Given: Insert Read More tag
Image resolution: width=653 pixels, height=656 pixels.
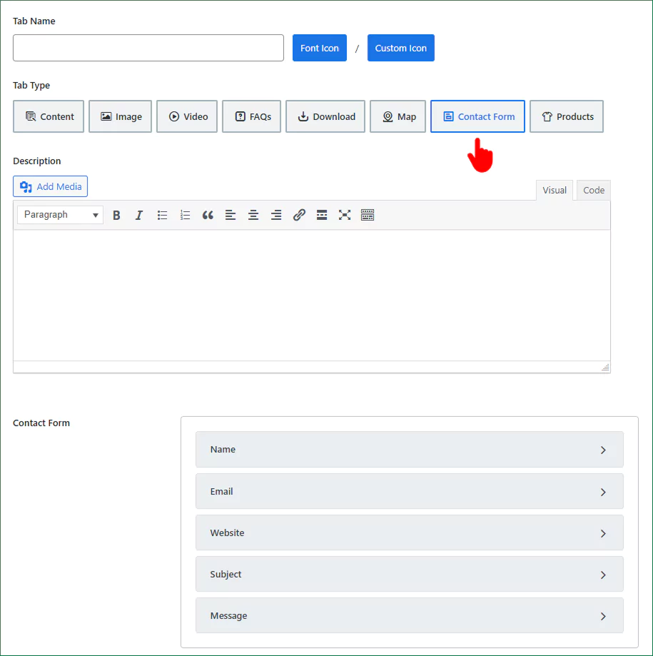Looking at the screenshot, I should pos(322,215).
